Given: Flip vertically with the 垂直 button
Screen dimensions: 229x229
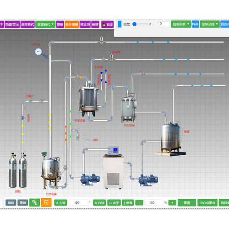Looking at the screenshot, I should click(128, 203).
